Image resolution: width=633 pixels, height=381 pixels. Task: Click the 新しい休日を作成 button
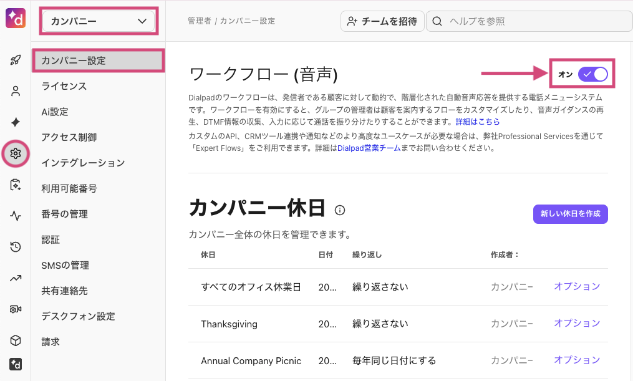click(x=570, y=214)
